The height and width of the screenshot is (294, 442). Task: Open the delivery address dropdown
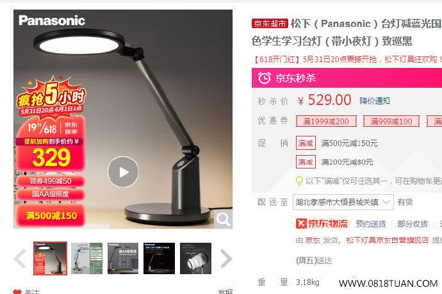(x=343, y=202)
